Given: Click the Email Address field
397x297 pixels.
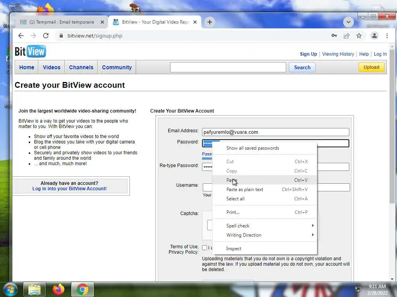Looking at the screenshot, I should pyautogui.click(x=276, y=132).
